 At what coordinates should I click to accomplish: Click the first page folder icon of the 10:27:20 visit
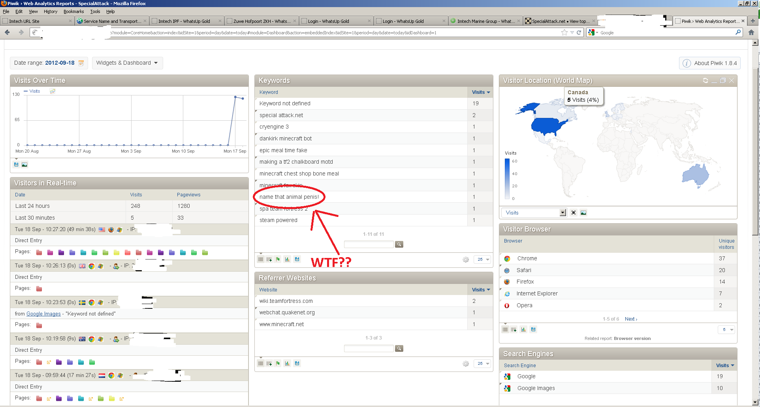click(x=39, y=252)
